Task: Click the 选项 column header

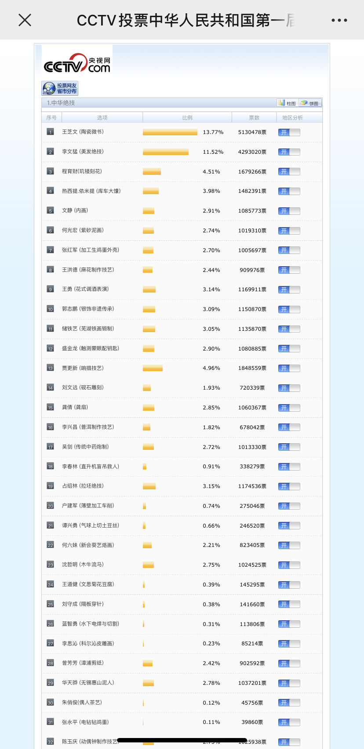Action: click(x=102, y=118)
